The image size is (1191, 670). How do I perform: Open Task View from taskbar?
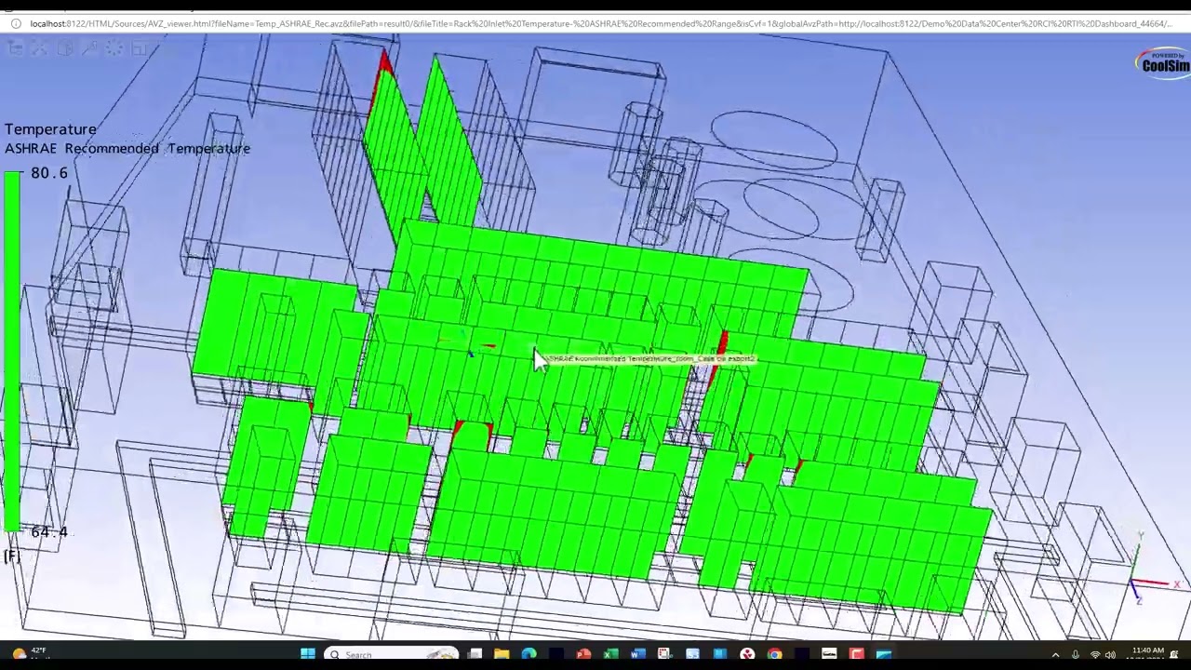click(475, 654)
